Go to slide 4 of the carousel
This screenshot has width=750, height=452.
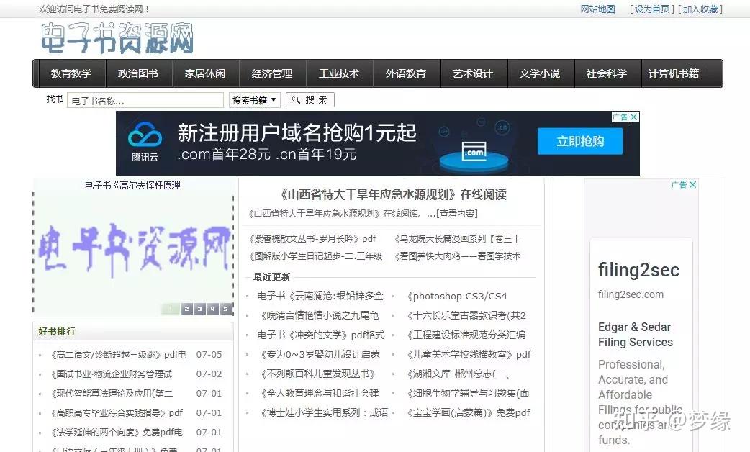[213, 309]
